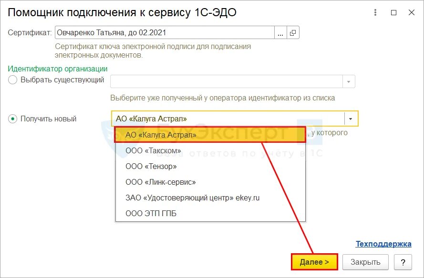
Task: Choose ООО «Линк-сервис» from the list
Action: point(210,182)
